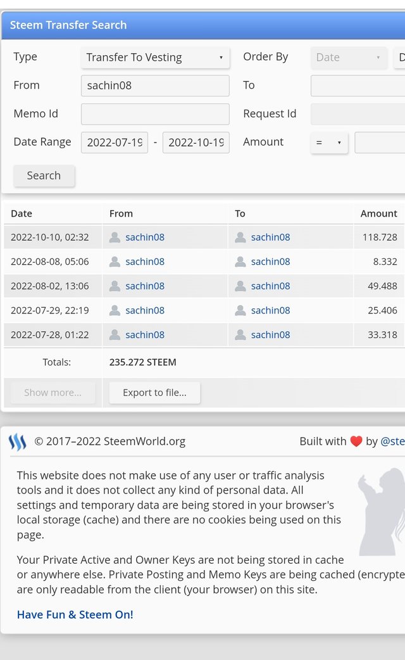Open To sachin08 link in 2022-07-28 row
Viewport: 405px width, 660px height.
click(x=270, y=335)
